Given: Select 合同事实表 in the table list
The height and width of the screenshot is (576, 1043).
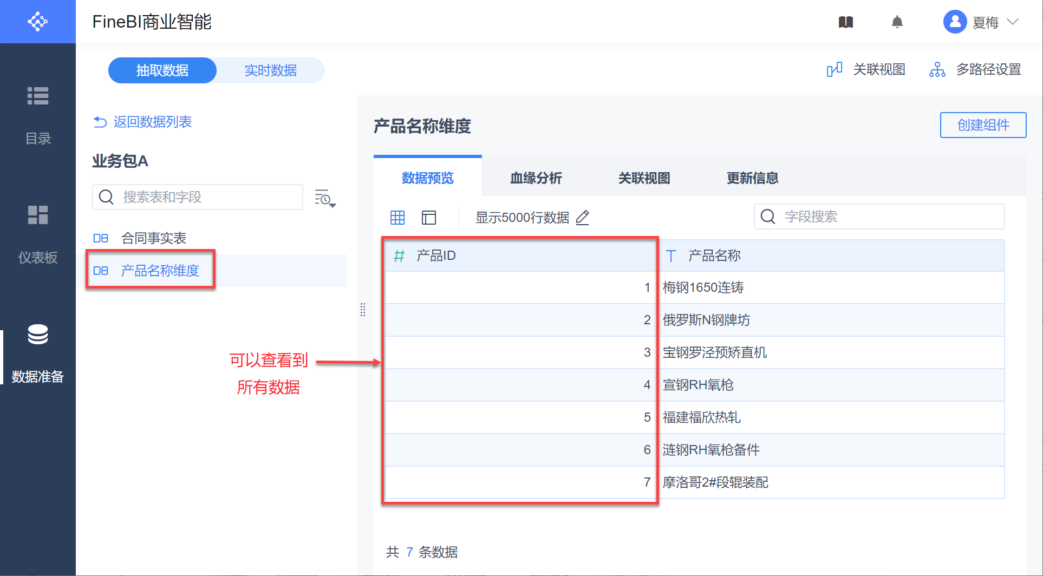Looking at the screenshot, I should [x=153, y=238].
